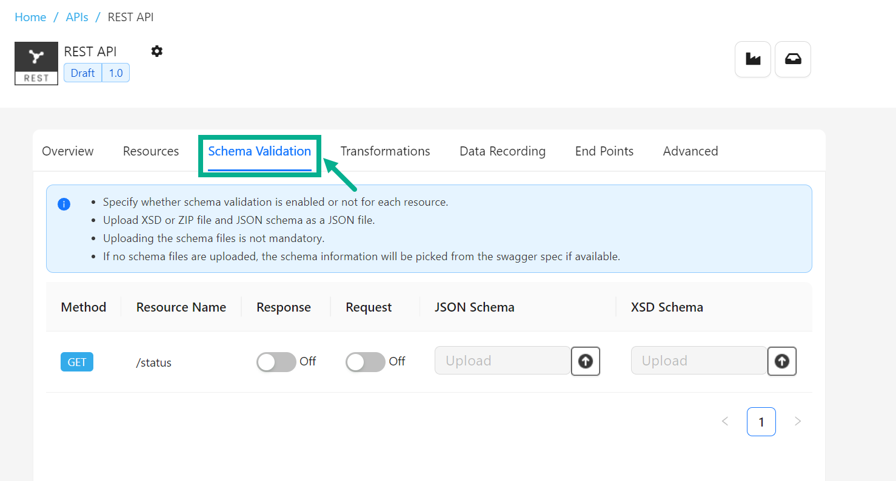
Task: Switch to Data Recording tab
Action: (x=503, y=151)
